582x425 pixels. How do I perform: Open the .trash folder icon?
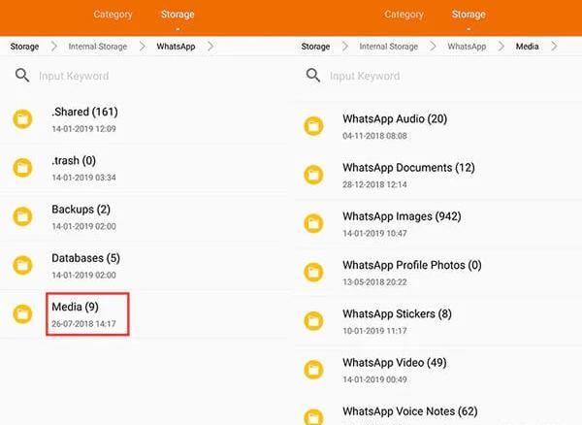22,168
